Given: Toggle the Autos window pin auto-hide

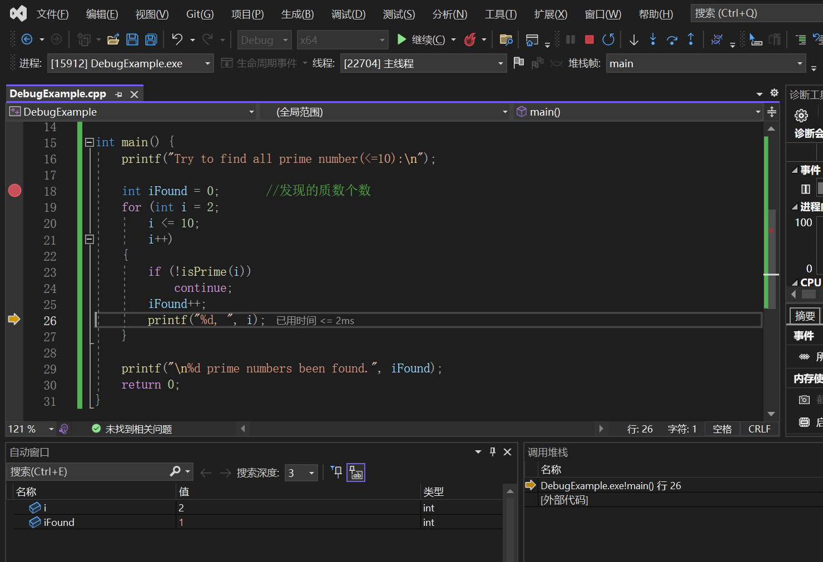Looking at the screenshot, I should (493, 452).
